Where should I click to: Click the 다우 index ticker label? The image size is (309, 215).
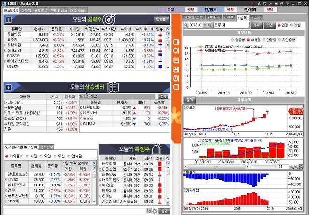pyautogui.click(x=171, y=10)
